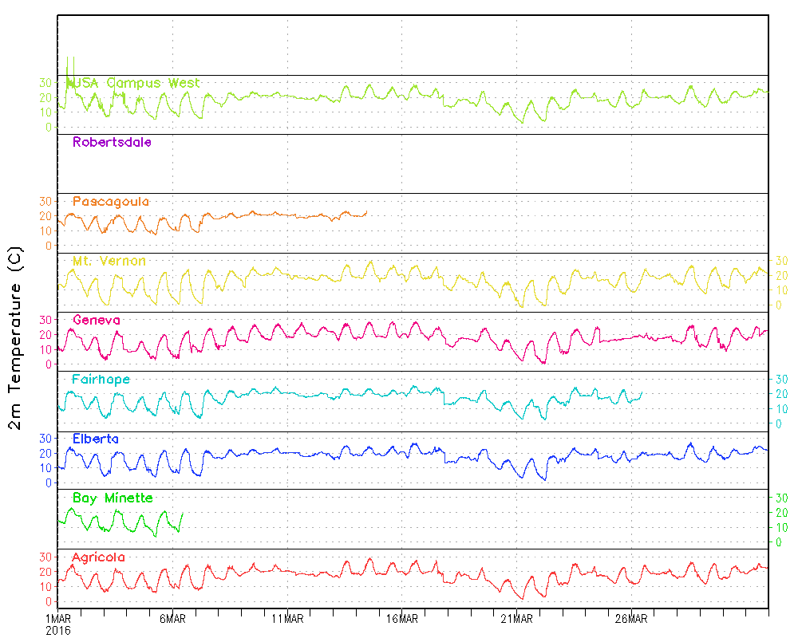Select the Bay Minette station label

point(113,498)
